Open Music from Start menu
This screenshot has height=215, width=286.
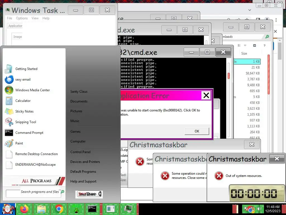tap(75, 121)
